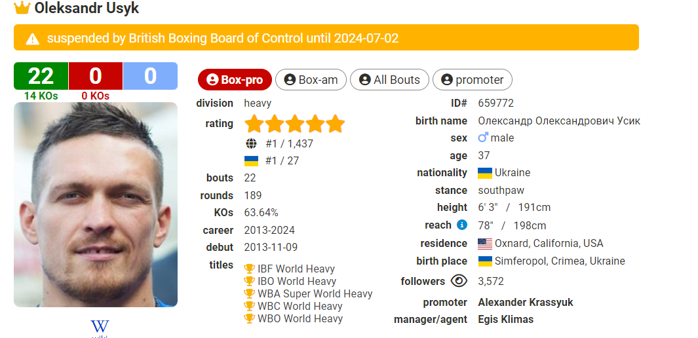Click the crown icon beside Oleksandr Usyk
Image resolution: width=698 pixels, height=338 pixels.
pyautogui.click(x=22, y=8)
